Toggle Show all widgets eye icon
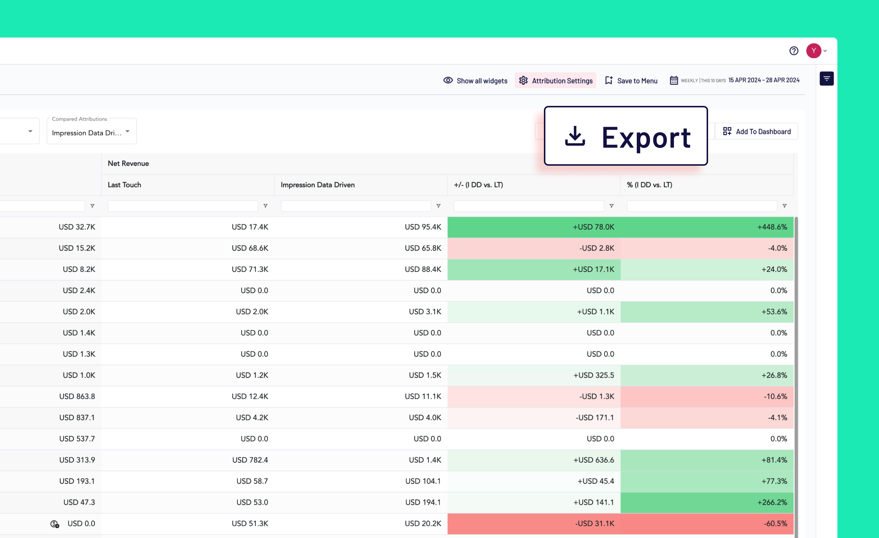The width and height of the screenshot is (879, 538). [448, 80]
